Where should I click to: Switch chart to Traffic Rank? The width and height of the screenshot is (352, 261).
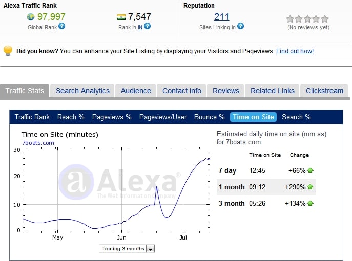pyautogui.click(x=32, y=117)
